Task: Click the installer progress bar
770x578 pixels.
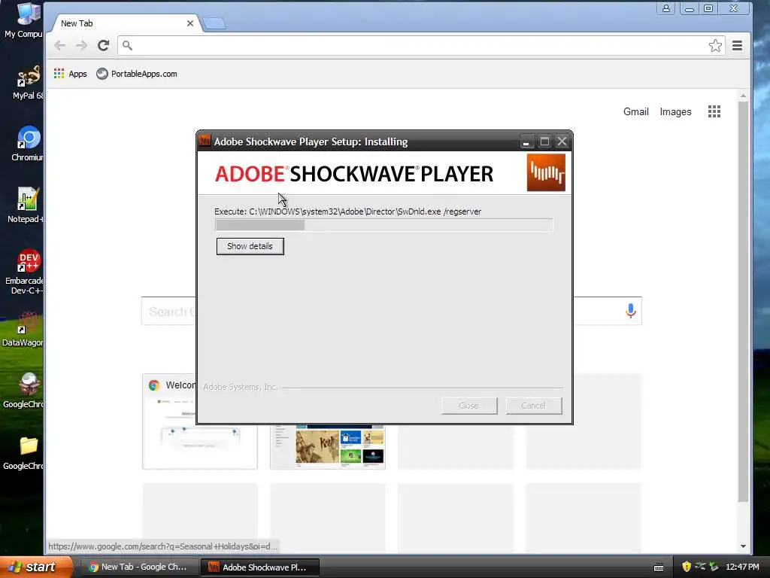Action: (x=384, y=225)
